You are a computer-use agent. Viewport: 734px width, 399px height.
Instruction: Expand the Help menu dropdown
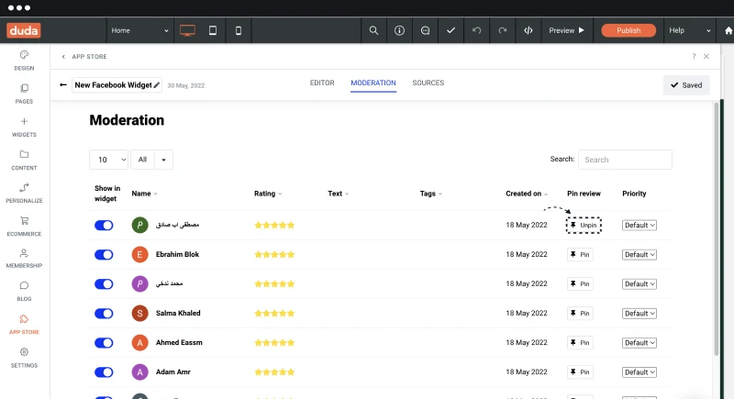pos(690,30)
